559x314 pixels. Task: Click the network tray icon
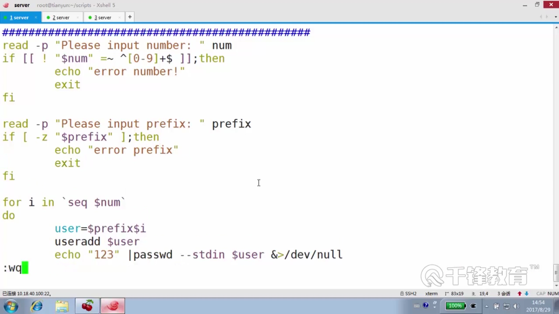pos(507,306)
